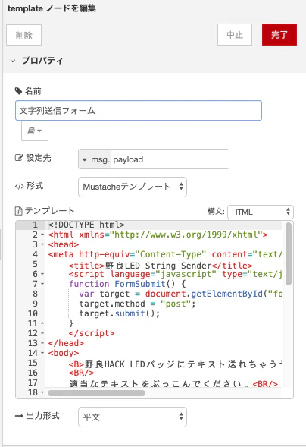Image resolution: width=306 pixels, height=447 pixels.
Task: Click the 'var target = document.getElementById' line
Action: (x=180, y=294)
